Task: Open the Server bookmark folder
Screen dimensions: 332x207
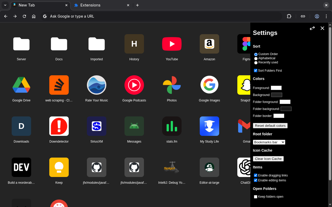Action: pyautogui.click(x=21, y=44)
